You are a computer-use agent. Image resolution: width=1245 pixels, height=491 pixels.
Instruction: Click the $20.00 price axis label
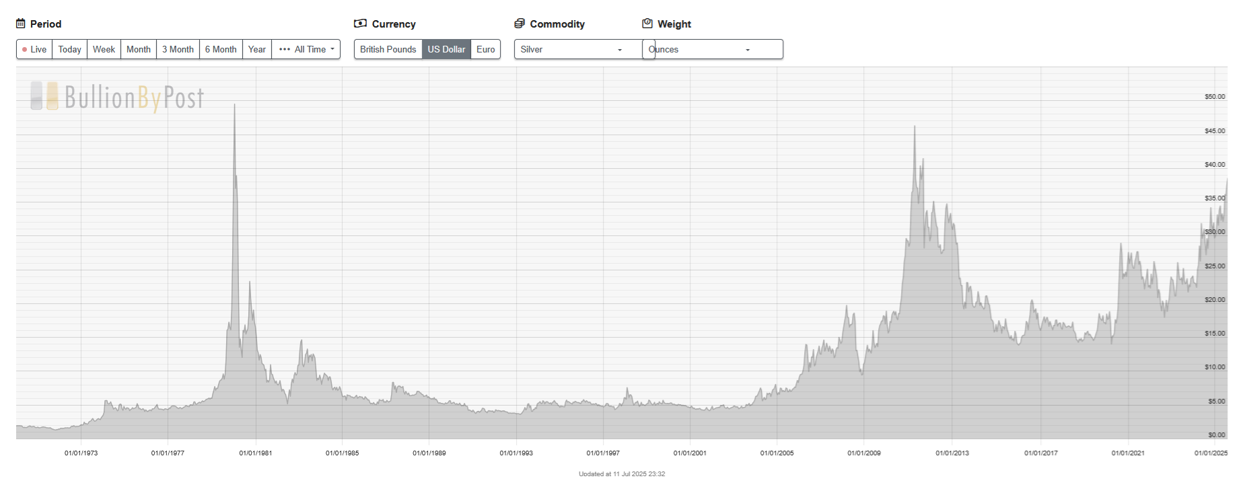click(1215, 300)
